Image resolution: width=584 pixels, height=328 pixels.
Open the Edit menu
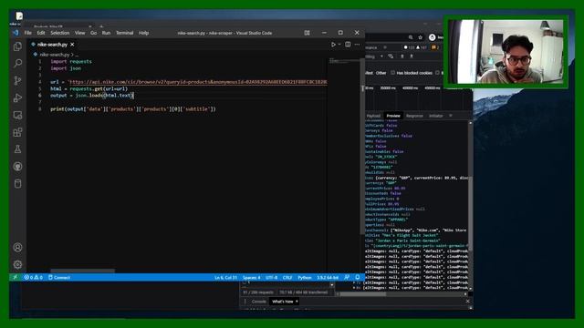click(x=41, y=33)
